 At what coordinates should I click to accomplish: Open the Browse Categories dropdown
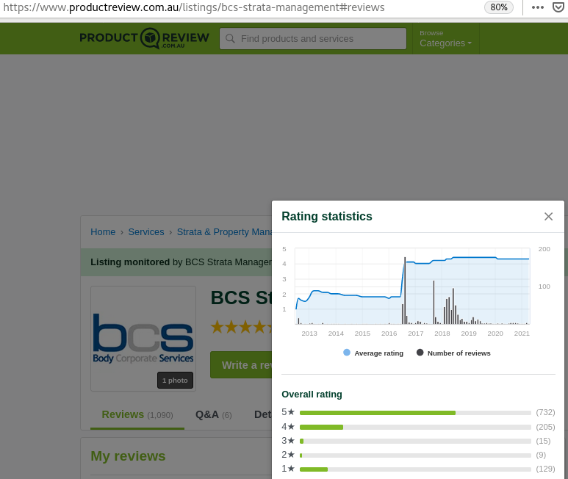[445, 39]
